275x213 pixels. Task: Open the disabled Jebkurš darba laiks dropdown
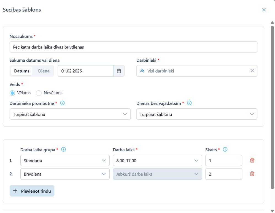[158, 174]
